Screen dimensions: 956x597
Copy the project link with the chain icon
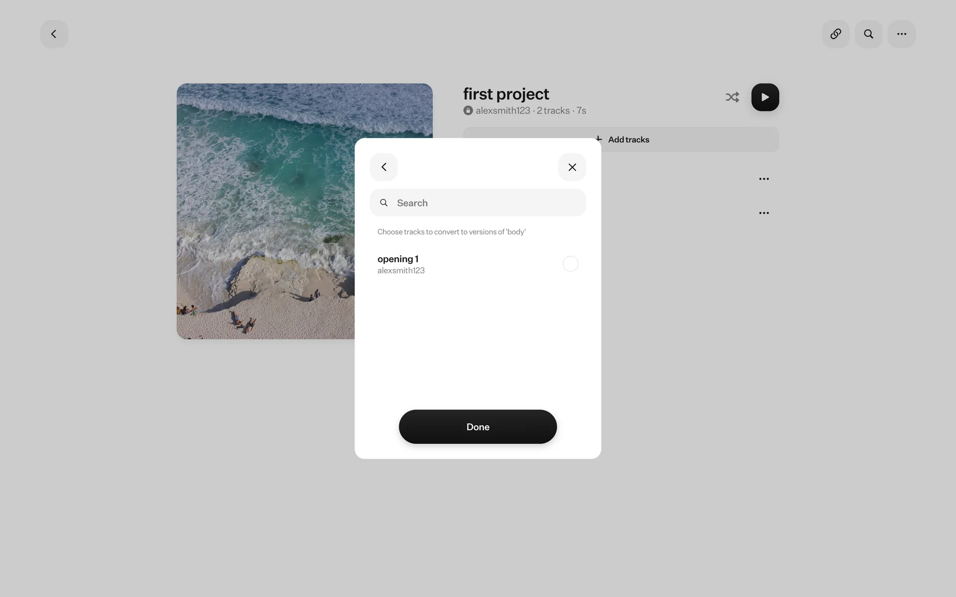(836, 34)
